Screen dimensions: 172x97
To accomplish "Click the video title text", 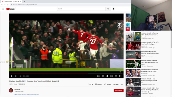I will [x=34, y=81].
